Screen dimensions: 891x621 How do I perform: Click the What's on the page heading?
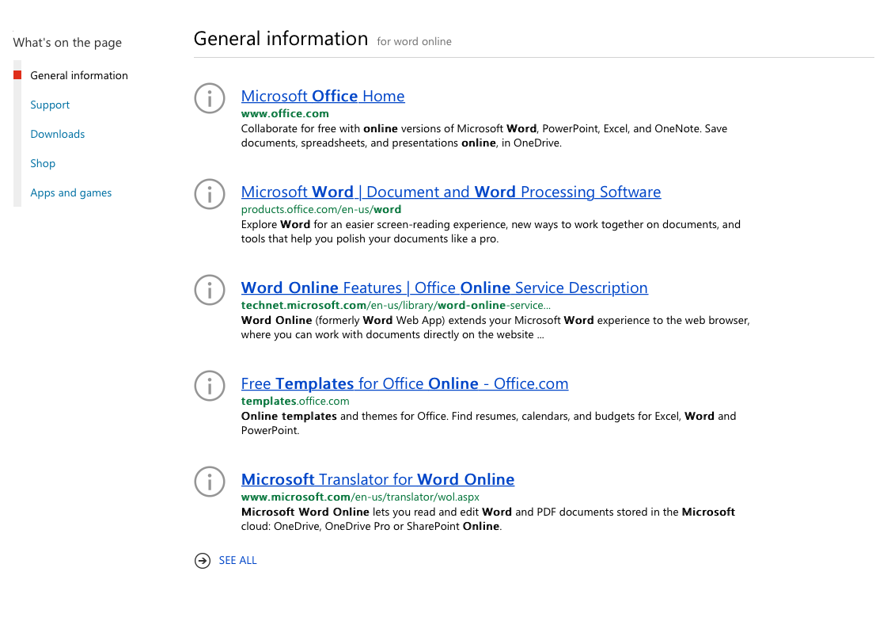coord(67,43)
